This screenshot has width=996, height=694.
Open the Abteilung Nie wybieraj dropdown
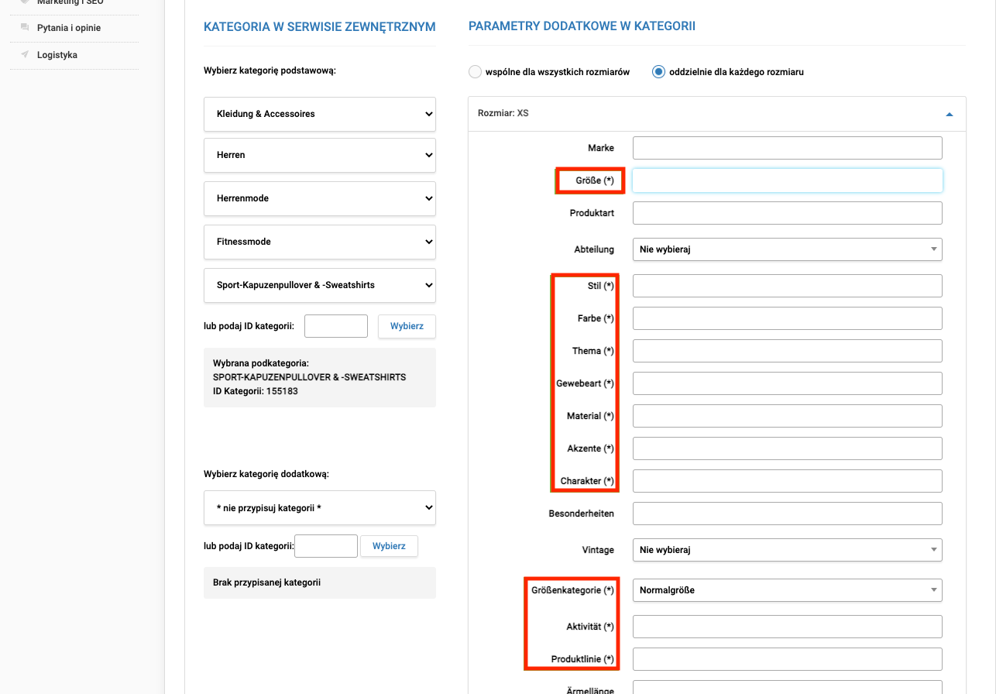[x=788, y=249]
